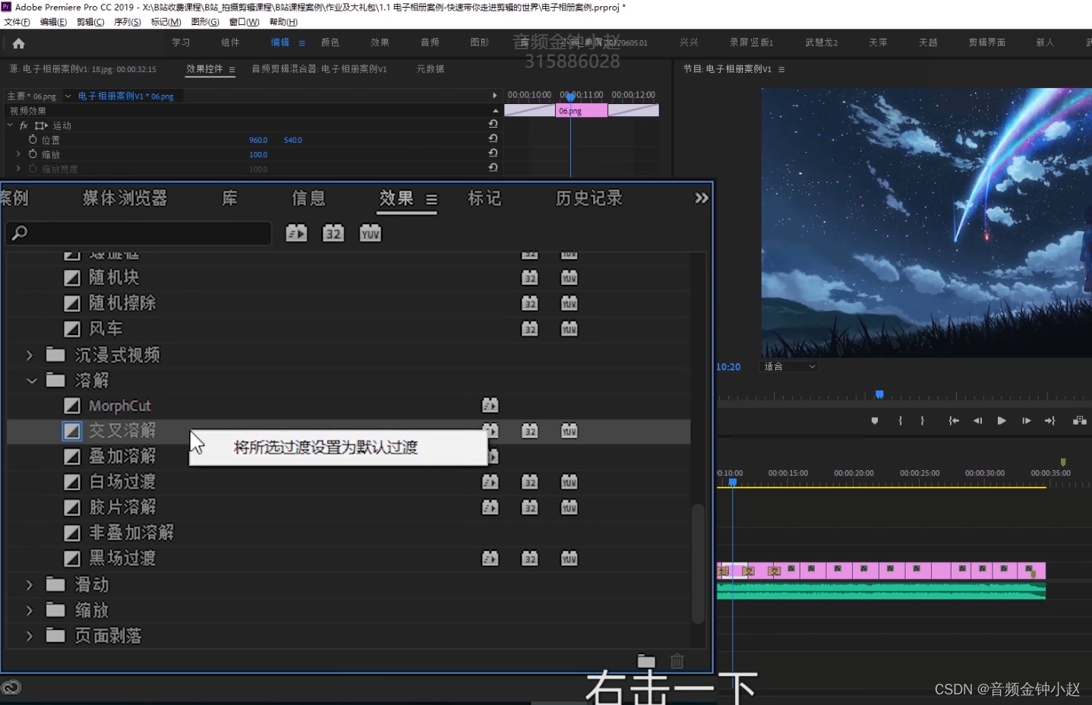Click the X position value 960.0
Screen dimensions: 1092x705
pyautogui.click(x=258, y=140)
